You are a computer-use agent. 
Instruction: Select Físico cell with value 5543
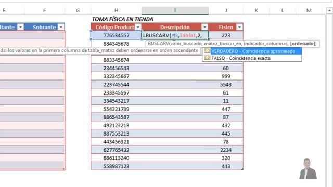tap(226, 85)
